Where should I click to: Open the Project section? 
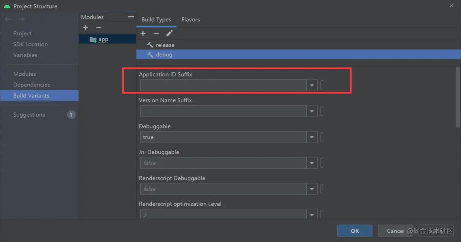click(22, 33)
